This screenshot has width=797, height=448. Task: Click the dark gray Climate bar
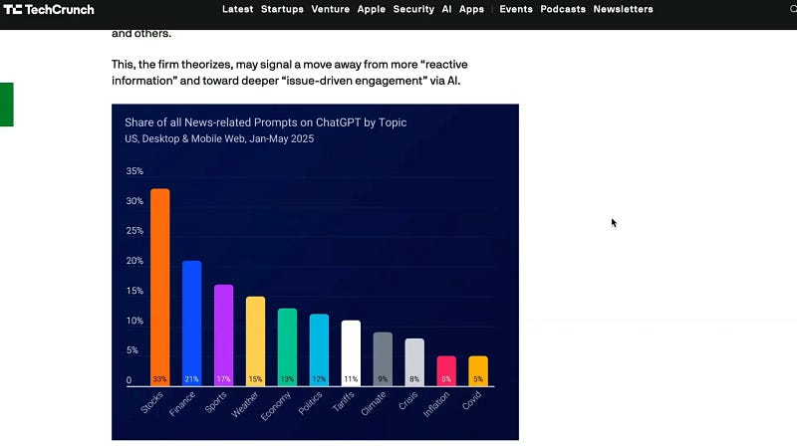click(383, 358)
